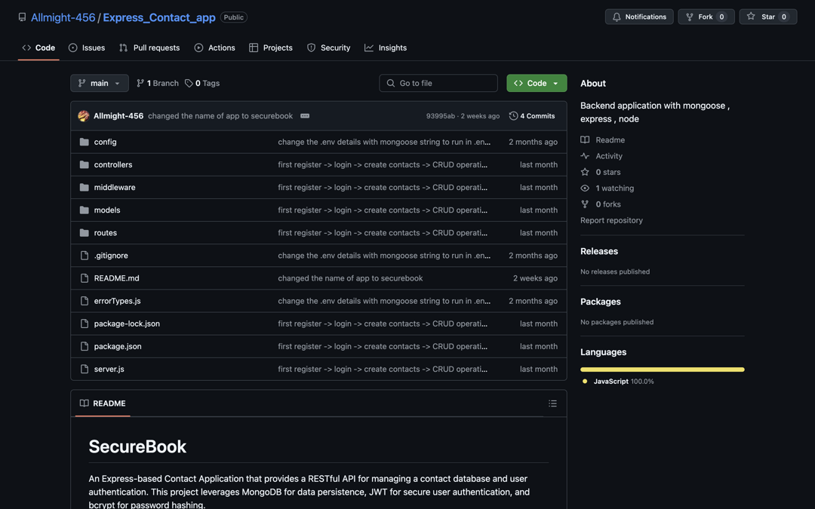Click the yellow JavaScript language bar
Screen dimensions: 815x509
tap(663, 369)
